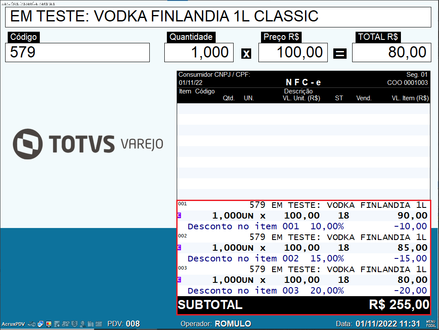Click the UN. column header
Viewport: 439px width, 330px height.
point(249,98)
